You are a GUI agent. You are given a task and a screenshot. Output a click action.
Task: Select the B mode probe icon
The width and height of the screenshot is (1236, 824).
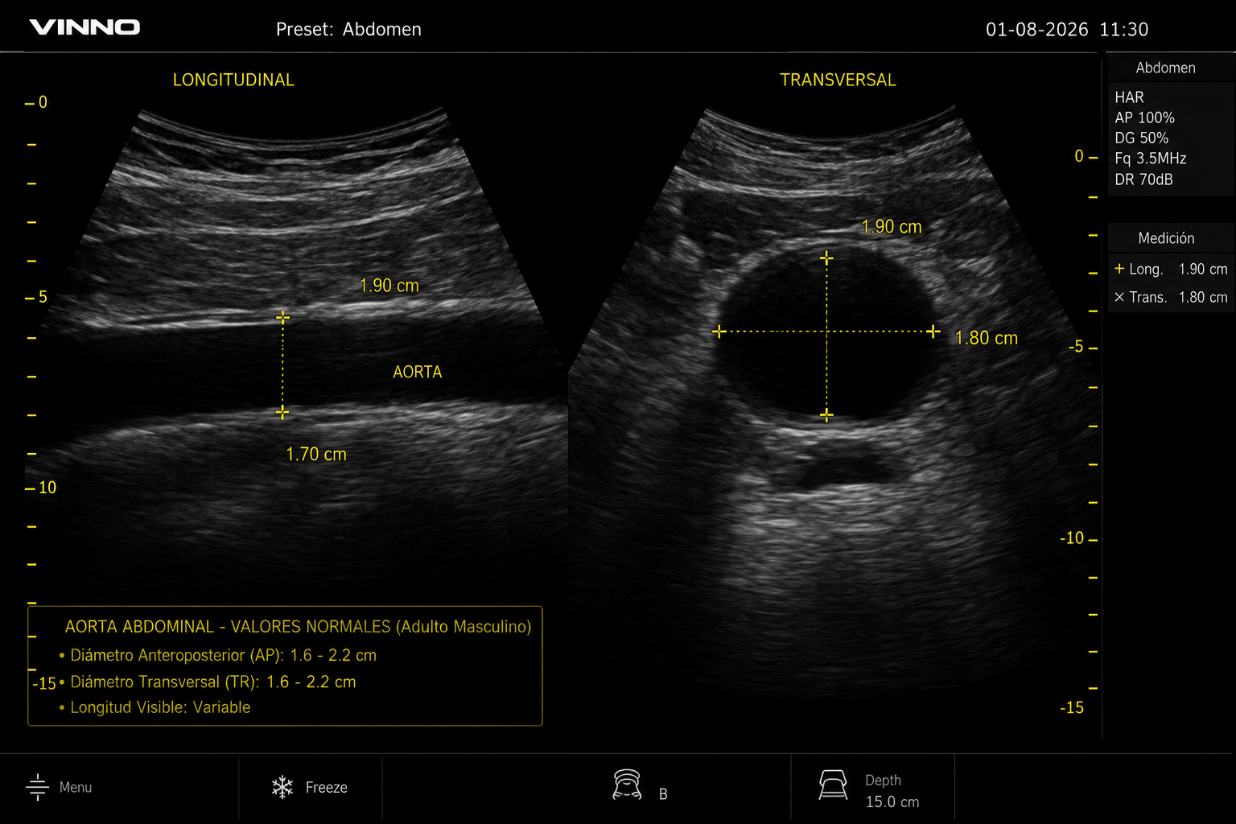[x=627, y=785]
